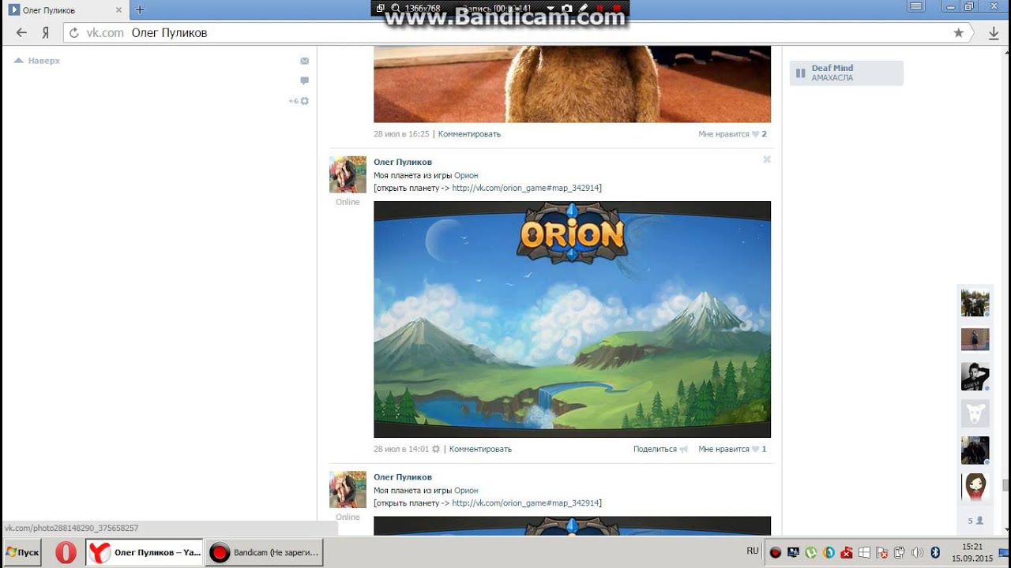The image size is (1011, 568).
Task: Click the Наверх scroll-to-top link
Action: coord(37,61)
